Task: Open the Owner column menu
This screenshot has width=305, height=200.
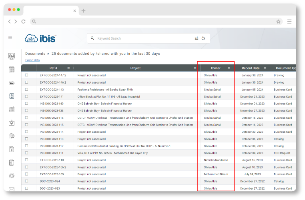Action: tap(229, 68)
